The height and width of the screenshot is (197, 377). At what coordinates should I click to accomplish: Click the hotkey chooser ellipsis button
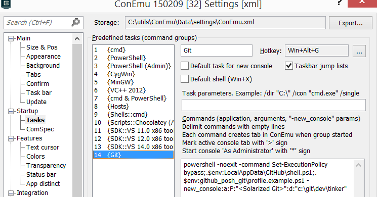pos(359,51)
